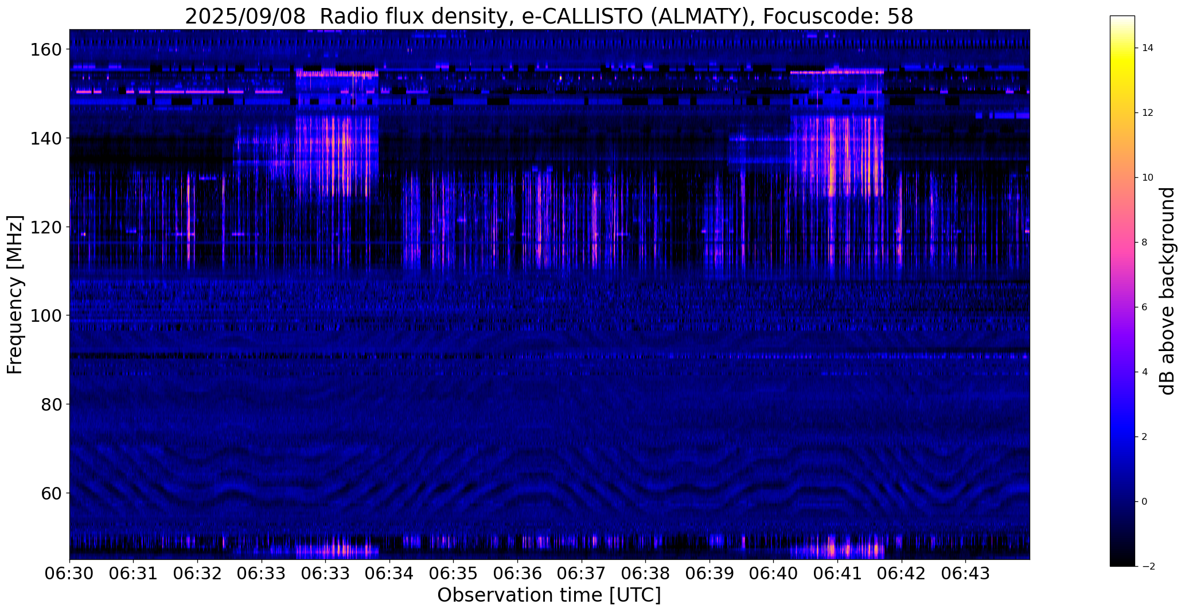
Task: Click the colorbar tick value −2
Action: (1148, 567)
